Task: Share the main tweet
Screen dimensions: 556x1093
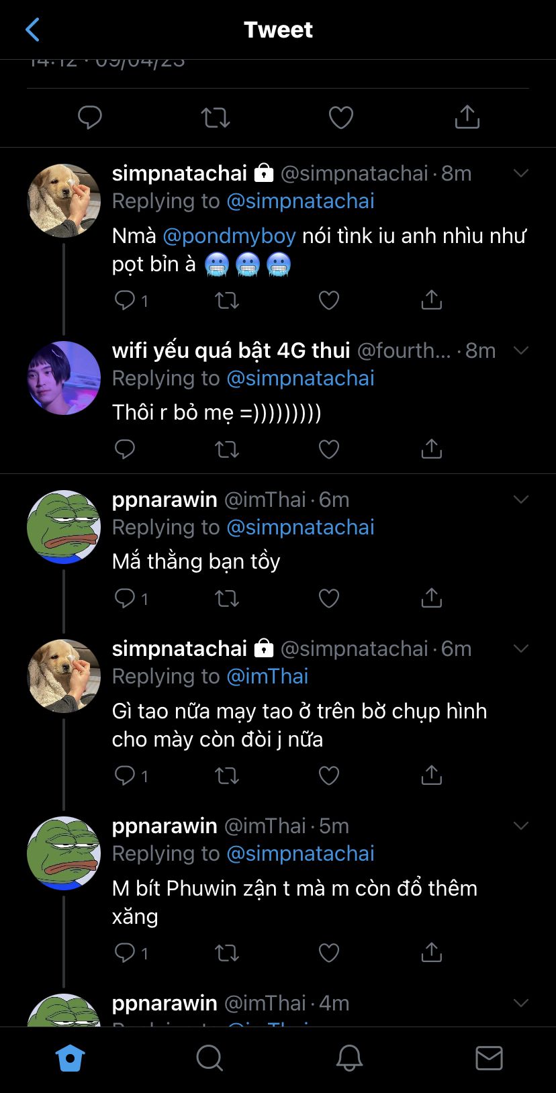Action: 467,117
